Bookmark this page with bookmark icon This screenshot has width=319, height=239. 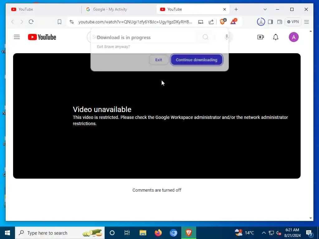pyautogui.click(x=60, y=22)
